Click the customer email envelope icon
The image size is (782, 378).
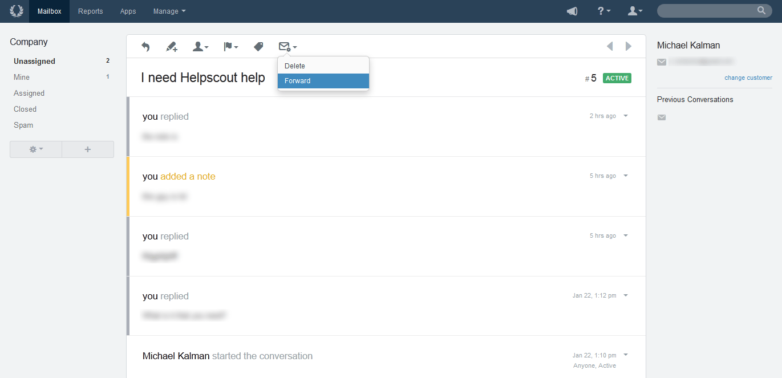click(x=662, y=62)
